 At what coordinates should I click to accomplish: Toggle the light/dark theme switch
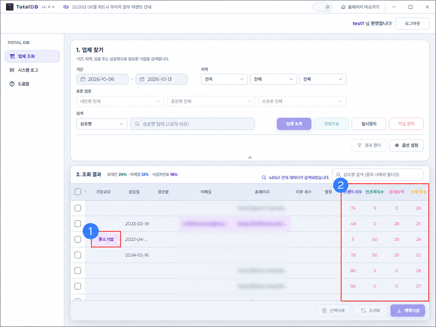[x=322, y=7]
